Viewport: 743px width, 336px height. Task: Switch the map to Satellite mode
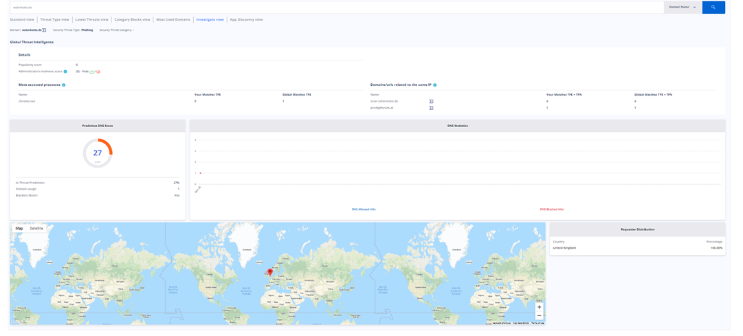coord(36,228)
